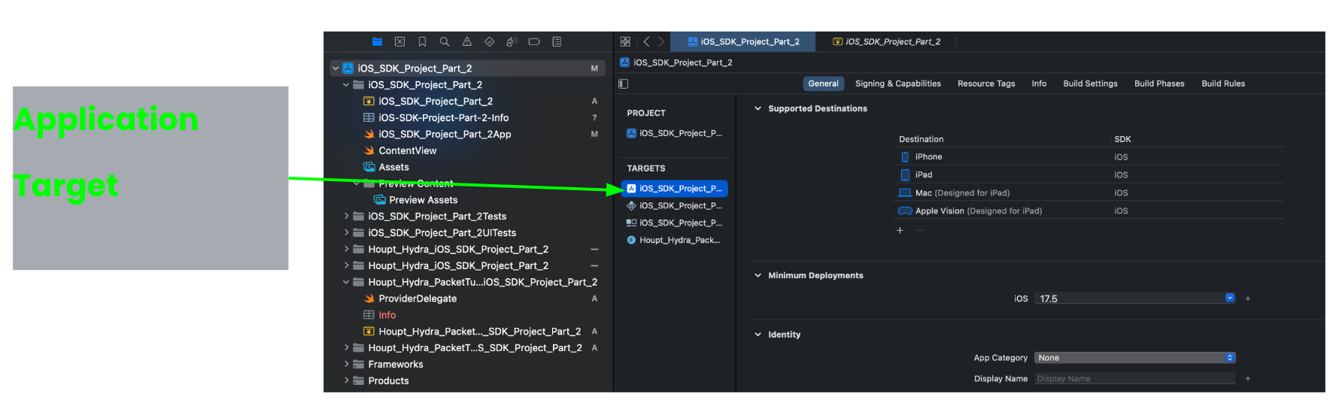Screen dimensions: 1336x412
Task: Select the Apple Vision destination row
Action: tap(1088, 211)
